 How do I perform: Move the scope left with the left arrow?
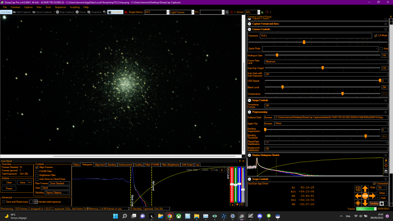tap(358, 195)
